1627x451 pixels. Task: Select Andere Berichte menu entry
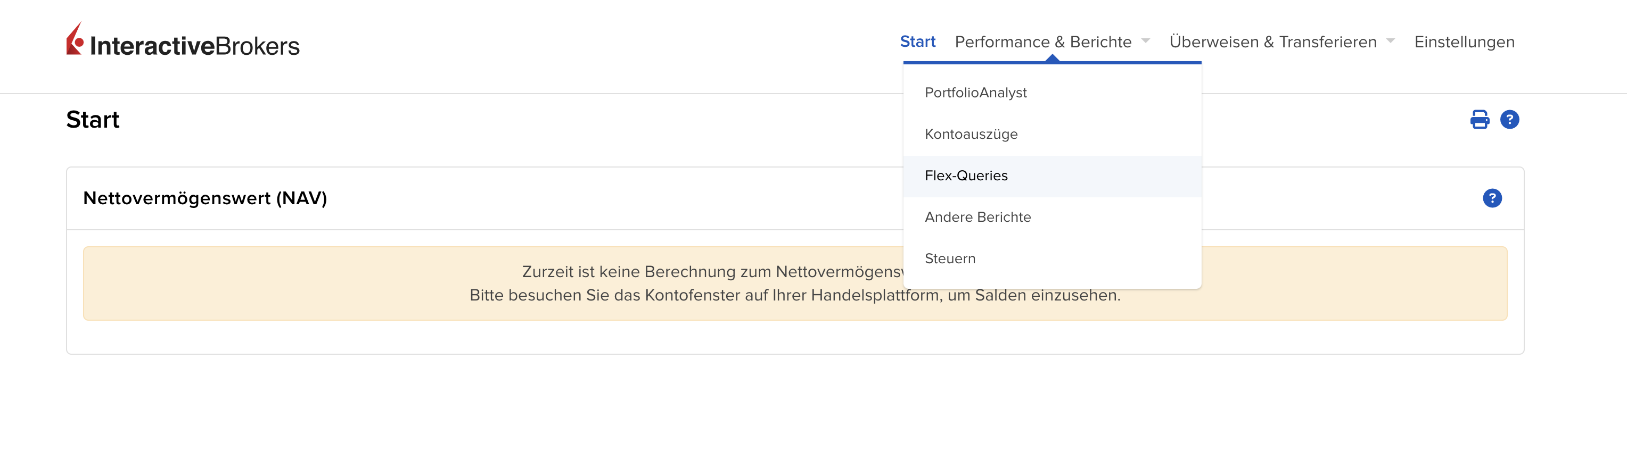[x=977, y=217]
